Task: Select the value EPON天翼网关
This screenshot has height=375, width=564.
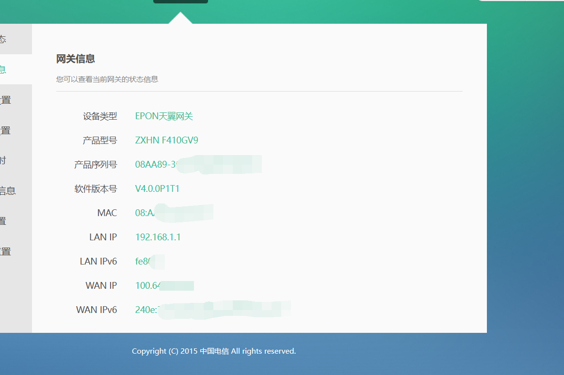Action: (x=164, y=116)
